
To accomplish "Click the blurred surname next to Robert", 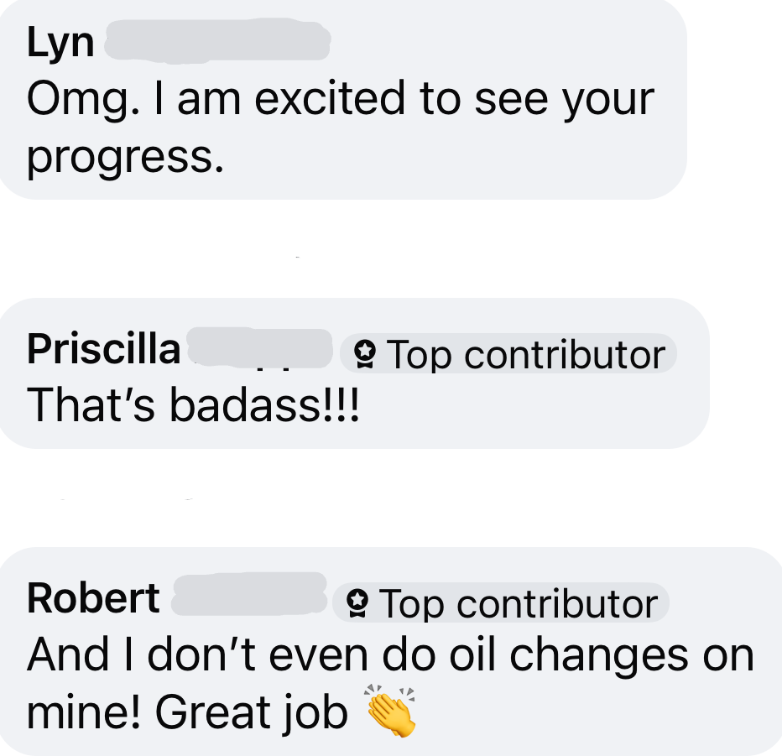I will coord(249,594).
